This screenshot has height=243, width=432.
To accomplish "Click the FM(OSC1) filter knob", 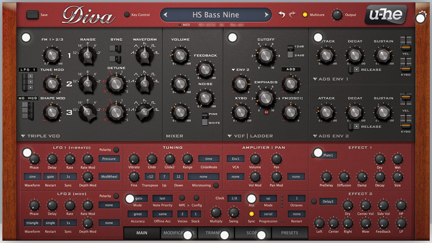I will (291, 112).
